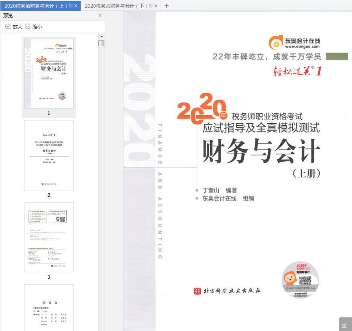Select page 2 title page thumbnail
Viewport: 352px width, 331px height.
tap(49, 155)
